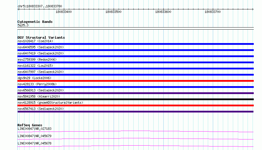Select the purple bar under nsv6567413
The width and height of the screenshot is (262, 150).
tap(135, 112)
